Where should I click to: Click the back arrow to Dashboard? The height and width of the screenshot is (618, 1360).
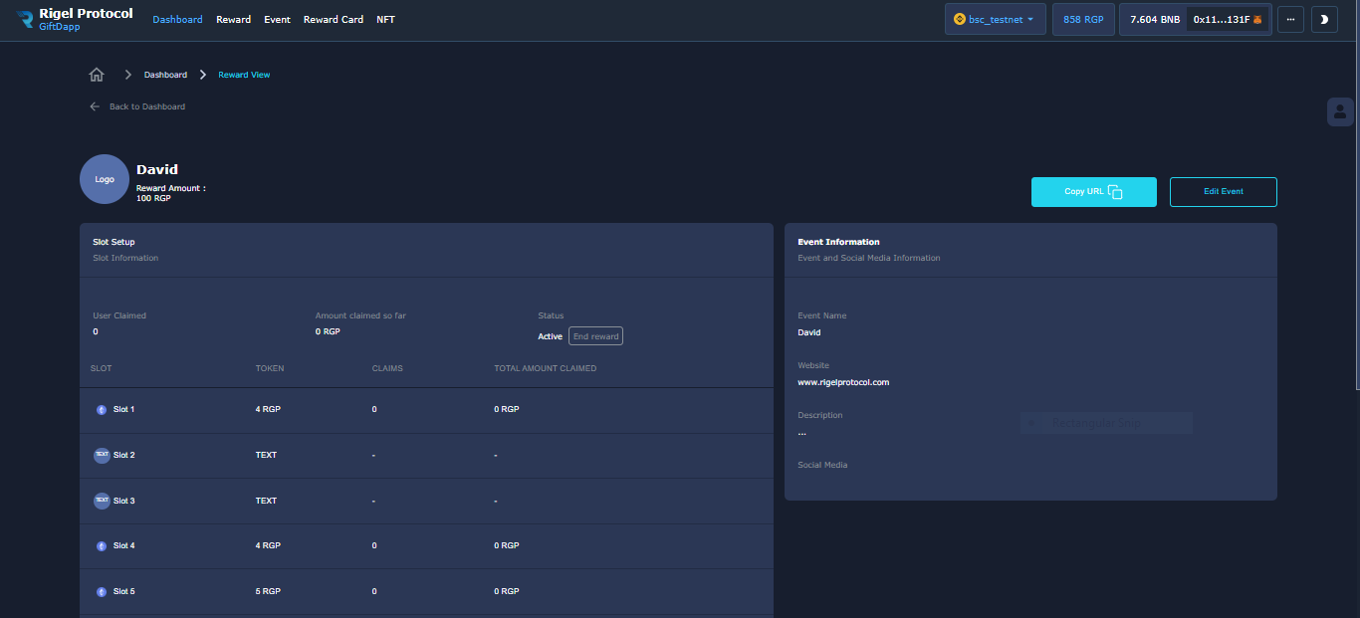tap(96, 106)
